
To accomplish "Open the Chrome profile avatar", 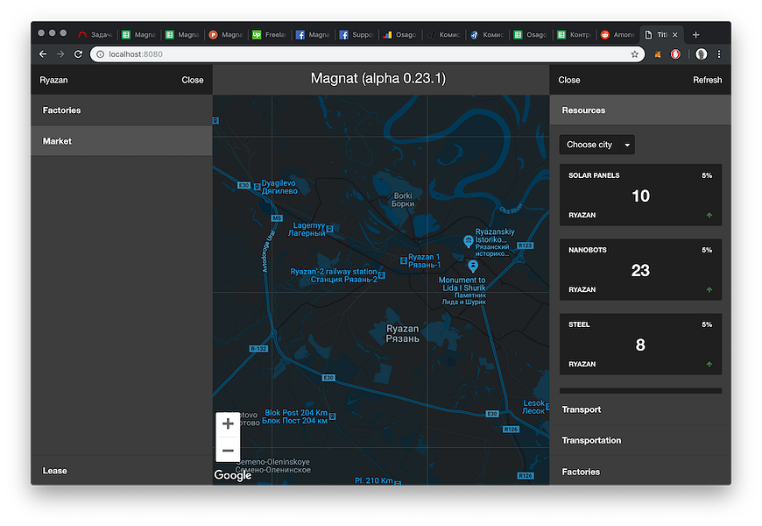I will coord(701,54).
